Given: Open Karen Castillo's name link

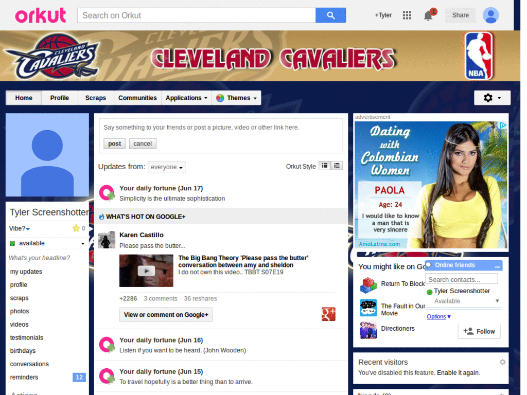Looking at the screenshot, I should (142, 235).
